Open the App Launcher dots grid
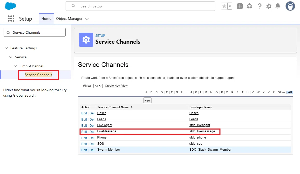Screen dimensions: 300x174 pos(11,19)
